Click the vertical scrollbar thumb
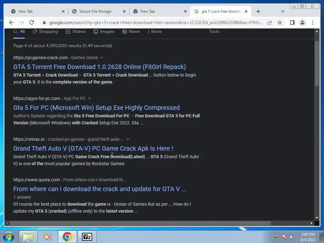324x243 pixels. tap(317, 63)
